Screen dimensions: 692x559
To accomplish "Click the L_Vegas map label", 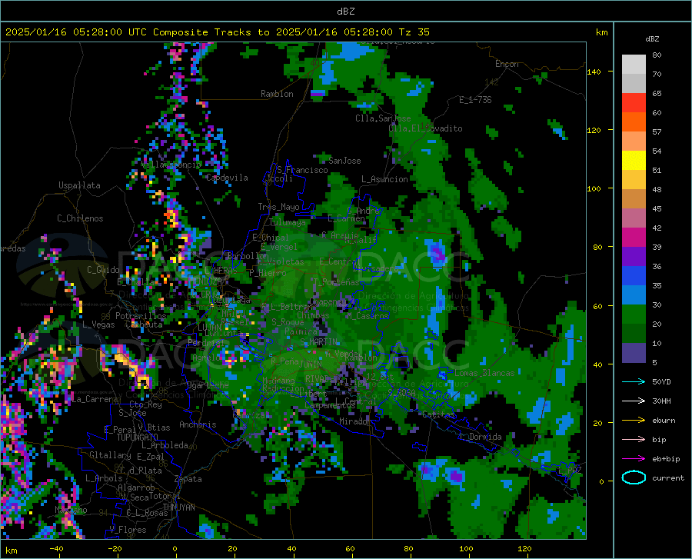I will (x=98, y=324).
